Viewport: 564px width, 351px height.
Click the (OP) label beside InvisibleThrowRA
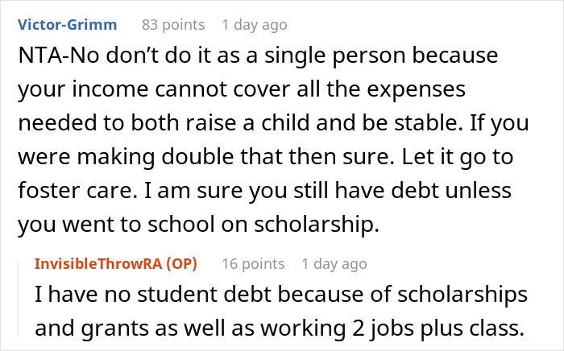181,264
